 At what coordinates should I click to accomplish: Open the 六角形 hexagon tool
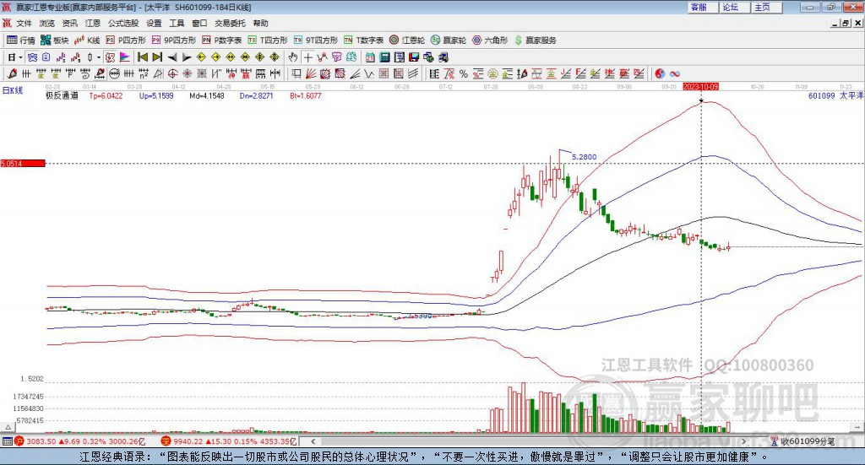coord(490,41)
